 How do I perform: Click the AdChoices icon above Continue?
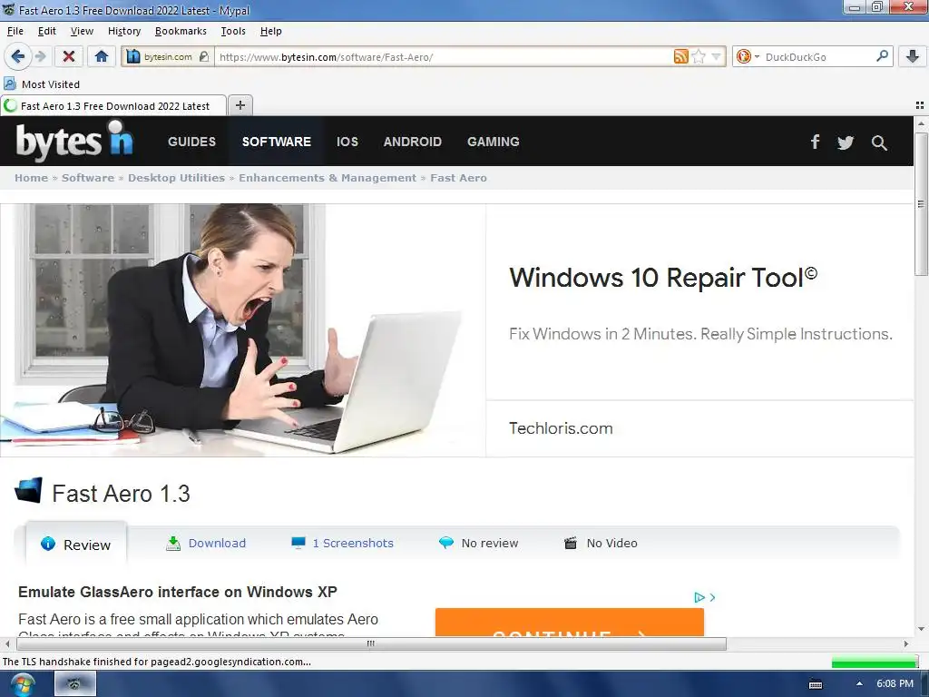pyautogui.click(x=699, y=597)
